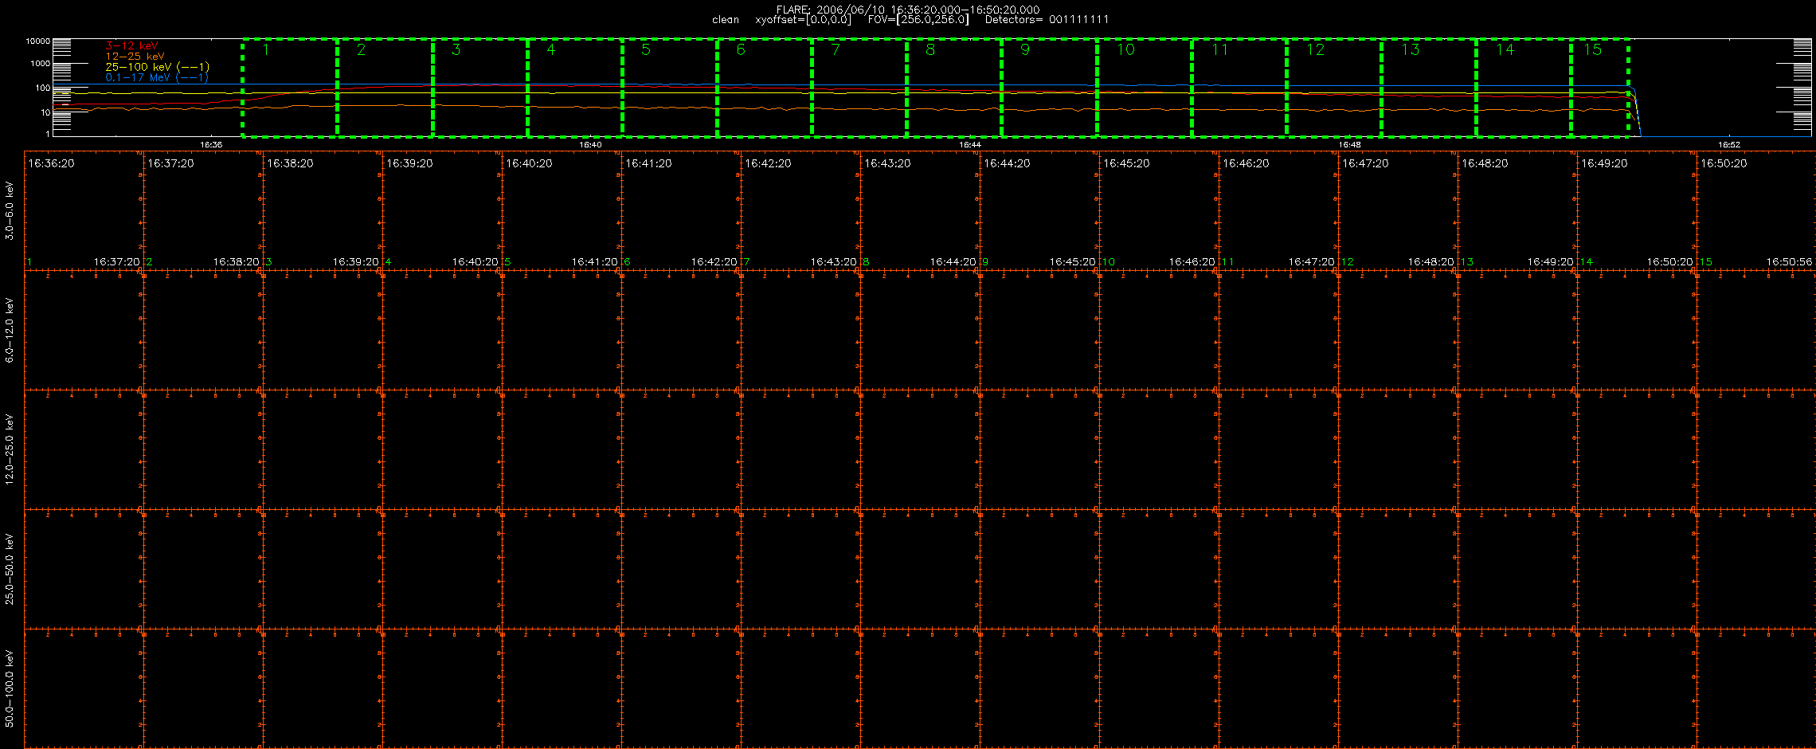Open the 3.0-6.0 keV image starting 16:36:20
Image resolution: width=1816 pixels, height=749 pixels.
[x=84, y=210]
